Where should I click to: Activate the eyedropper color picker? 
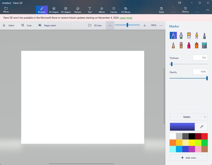click(x=202, y=127)
